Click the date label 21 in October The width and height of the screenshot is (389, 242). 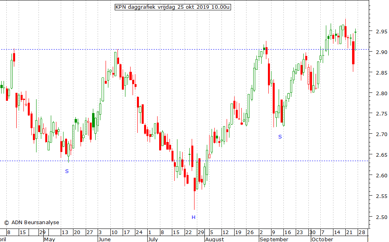tap(349, 232)
